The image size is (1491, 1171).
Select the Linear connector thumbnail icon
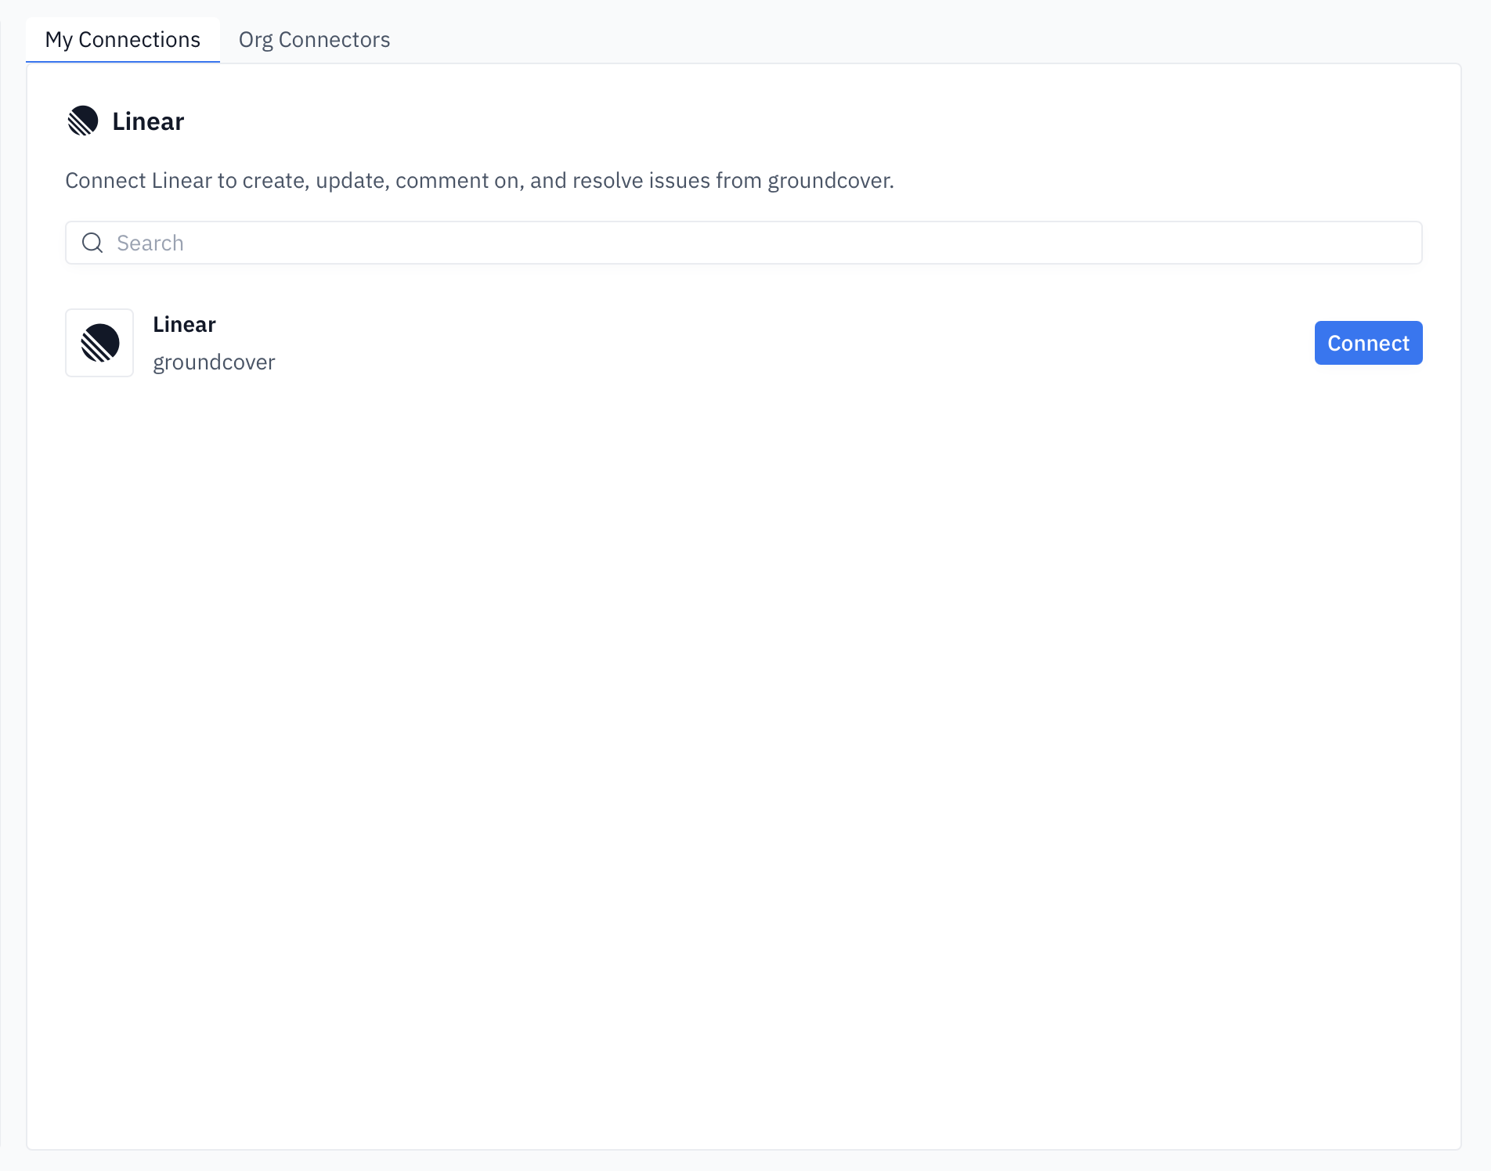pyautogui.click(x=99, y=343)
